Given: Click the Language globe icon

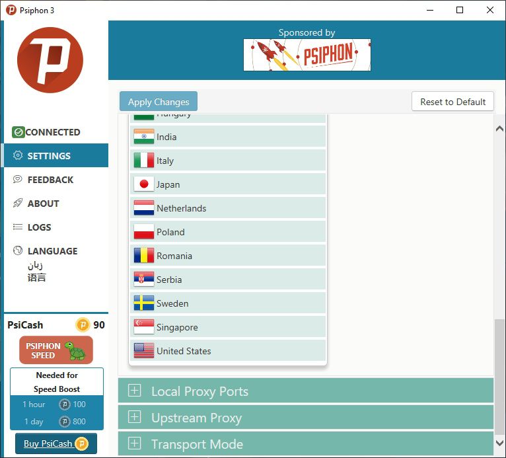Looking at the screenshot, I should (x=18, y=250).
